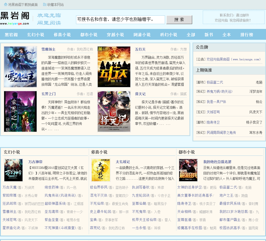The image size is (266, 241).
Task: Open 校园古武高手 novel link
Action: point(230,228)
